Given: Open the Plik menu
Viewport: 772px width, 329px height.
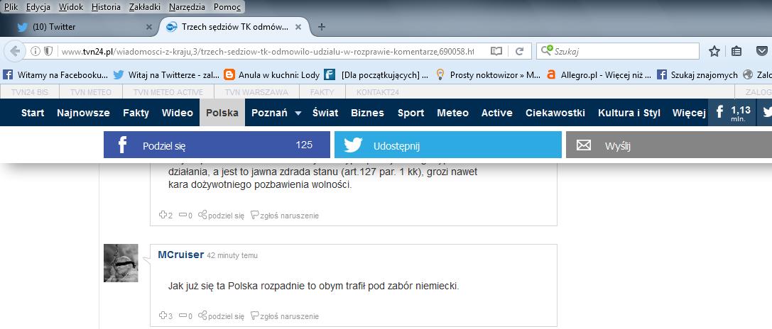Looking at the screenshot, I should click(x=11, y=7).
